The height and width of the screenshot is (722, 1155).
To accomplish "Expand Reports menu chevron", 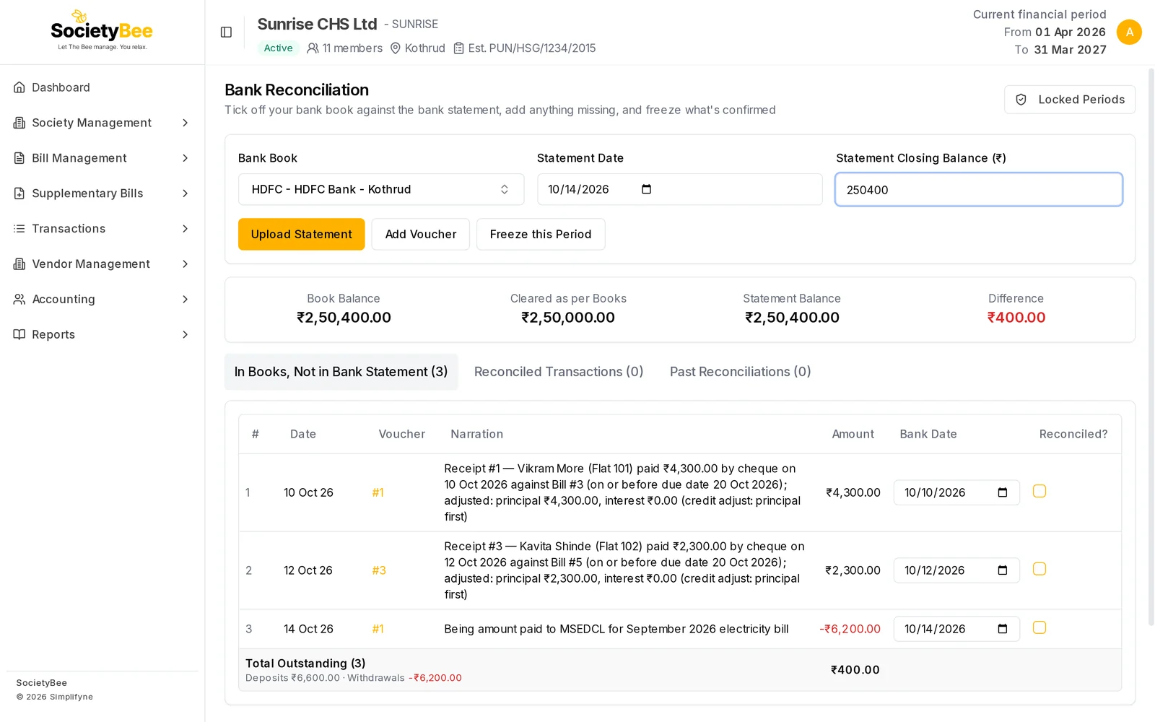I will (186, 334).
